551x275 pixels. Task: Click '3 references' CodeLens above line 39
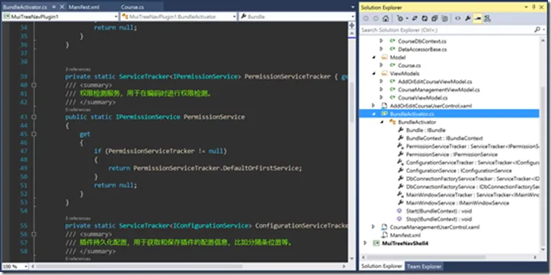pyautogui.click(x=78, y=69)
